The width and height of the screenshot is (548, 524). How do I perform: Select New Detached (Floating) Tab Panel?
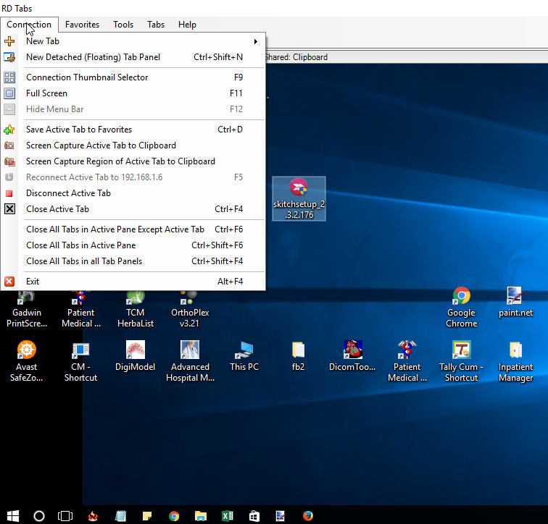[133, 57]
